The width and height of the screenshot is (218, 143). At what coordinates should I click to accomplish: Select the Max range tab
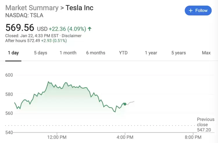(206, 53)
